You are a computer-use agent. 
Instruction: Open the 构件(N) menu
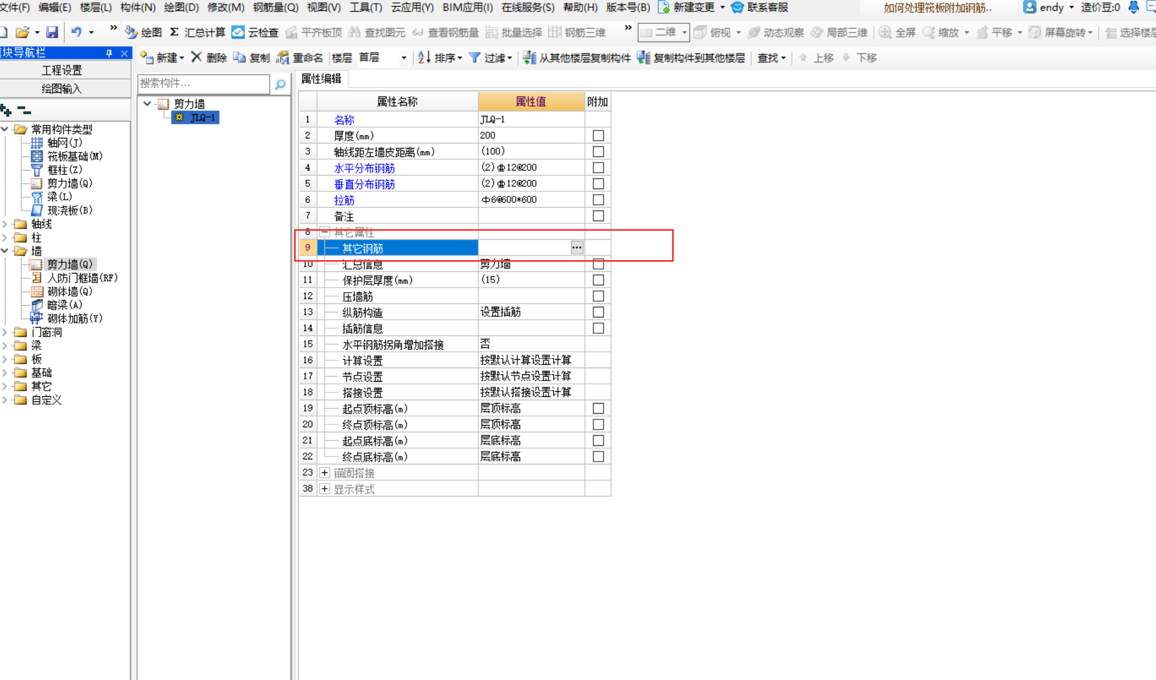click(138, 7)
